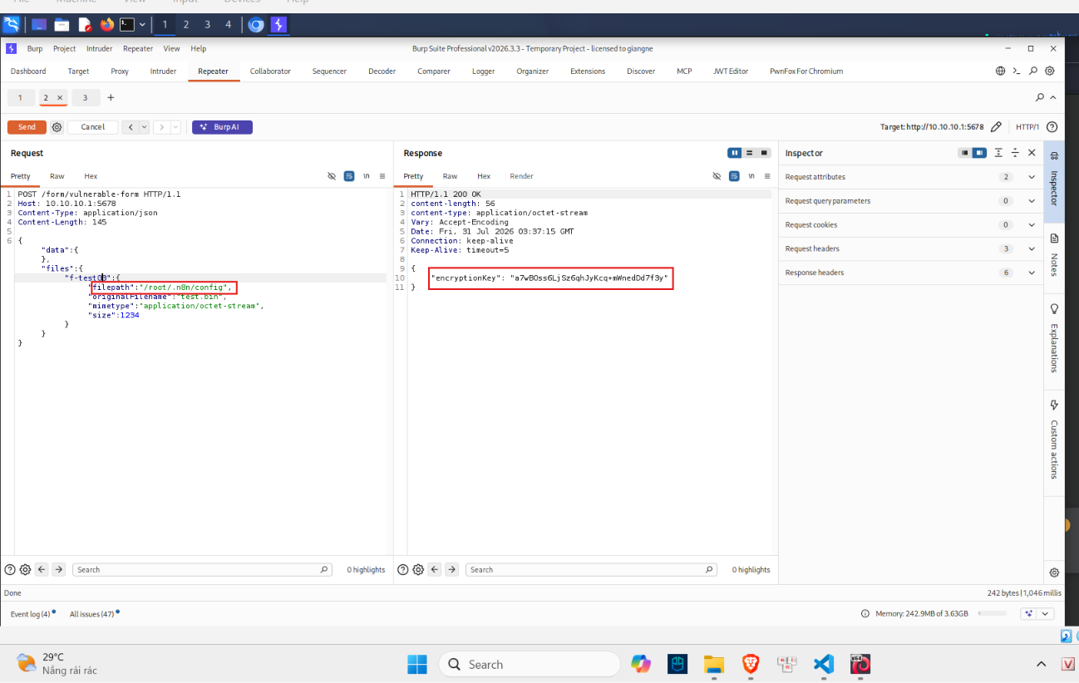This screenshot has width=1079, height=683.
Task: Open Request search settings gear
Action: [x=25, y=570]
